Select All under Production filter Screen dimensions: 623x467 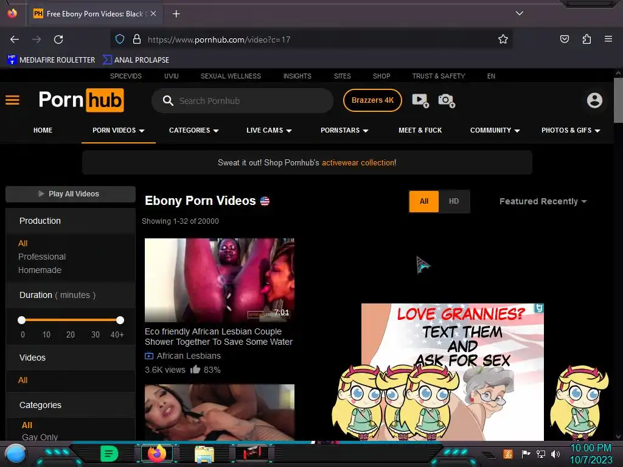tap(23, 243)
